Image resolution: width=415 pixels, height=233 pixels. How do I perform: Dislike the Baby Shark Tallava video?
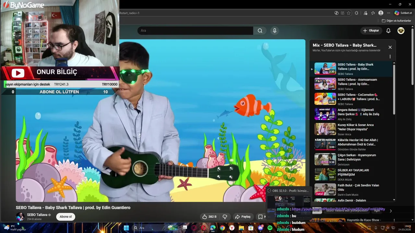click(x=225, y=216)
